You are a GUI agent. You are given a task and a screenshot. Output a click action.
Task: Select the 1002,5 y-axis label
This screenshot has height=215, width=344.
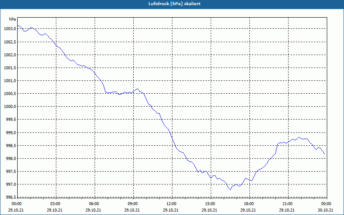click(x=10, y=42)
